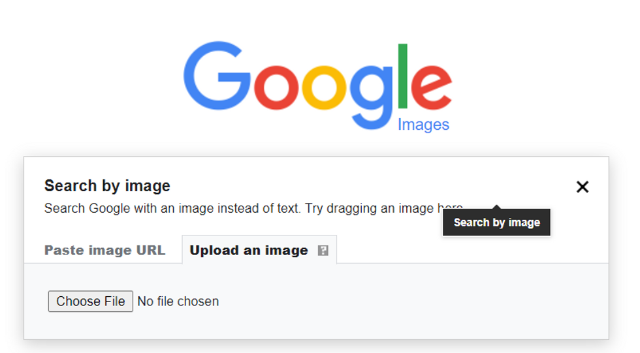Click the blue capital G in the logo
Image resolution: width=640 pixels, height=353 pixels.
tap(216, 78)
